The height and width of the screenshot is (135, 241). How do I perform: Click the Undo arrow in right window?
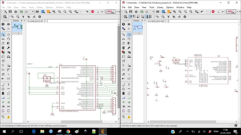pos(202,12)
